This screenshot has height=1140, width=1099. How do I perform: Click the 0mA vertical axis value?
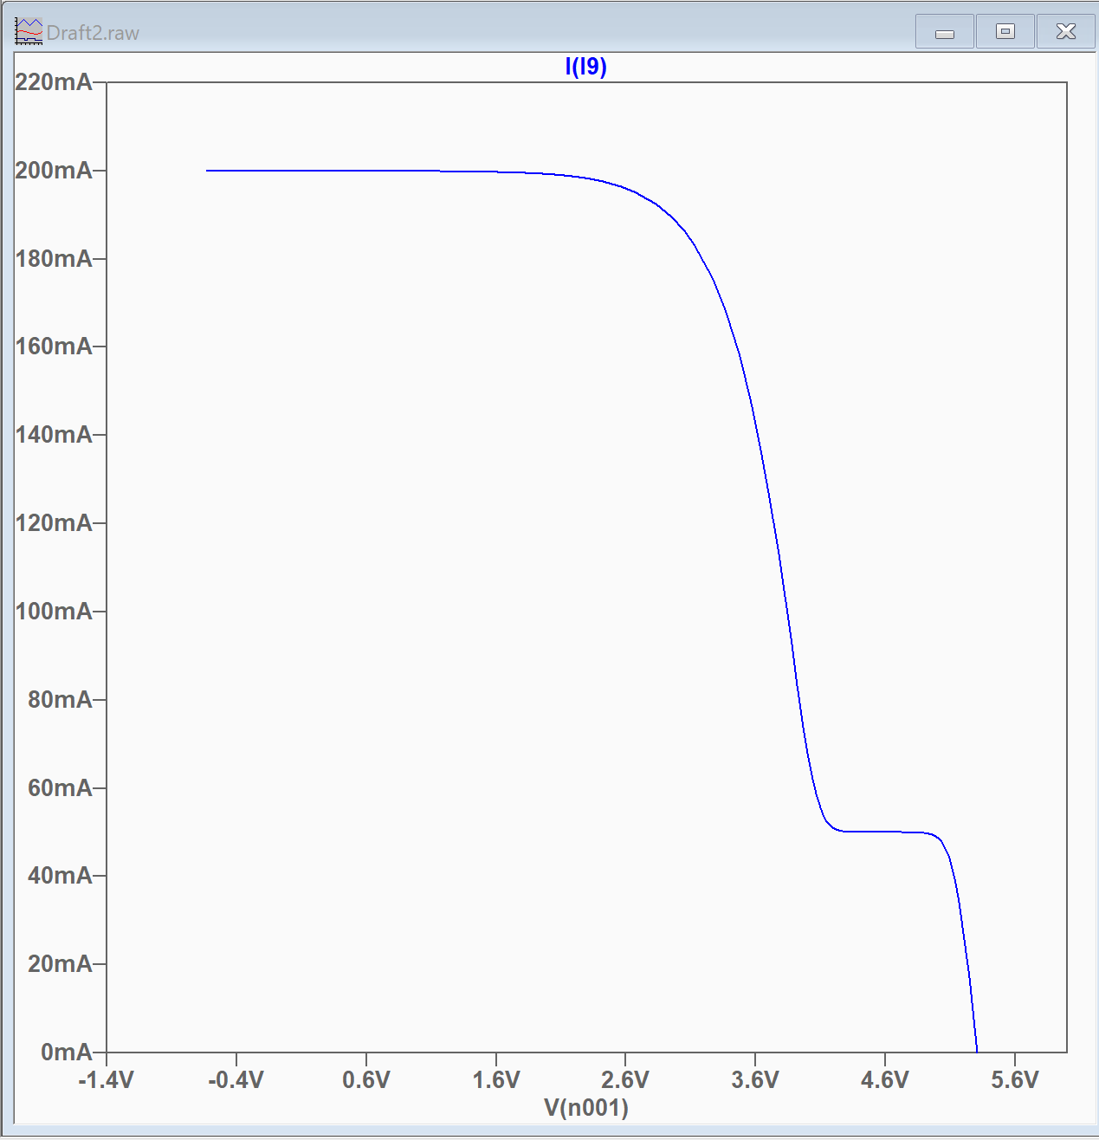[67, 1052]
